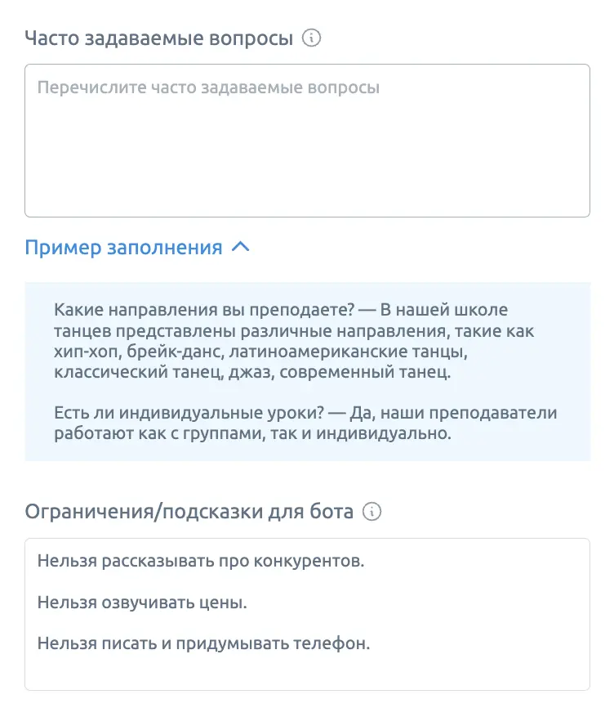Place cursor in line Нельзя писать и придумывать телефон
Viewport: 614px width, 726px height.
pyautogui.click(x=203, y=643)
